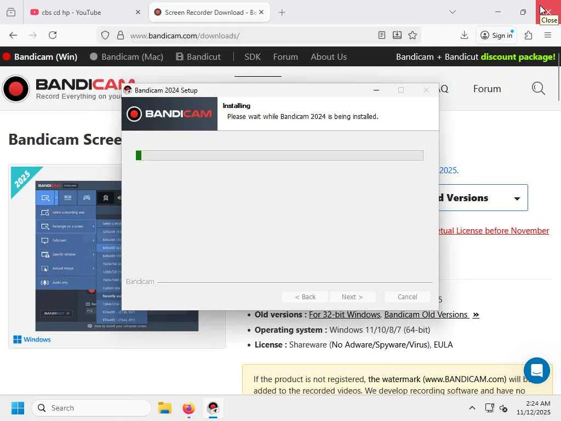Open the EULA text in License row

[443, 345]
